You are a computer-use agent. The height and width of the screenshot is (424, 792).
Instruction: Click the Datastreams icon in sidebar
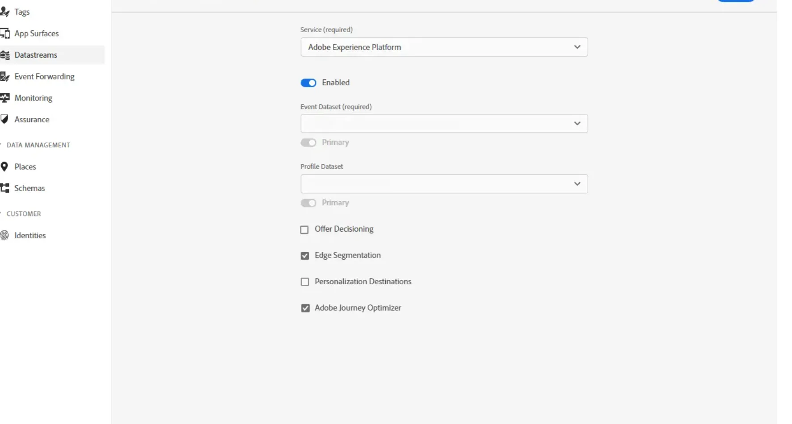click(x=4, y=55)
